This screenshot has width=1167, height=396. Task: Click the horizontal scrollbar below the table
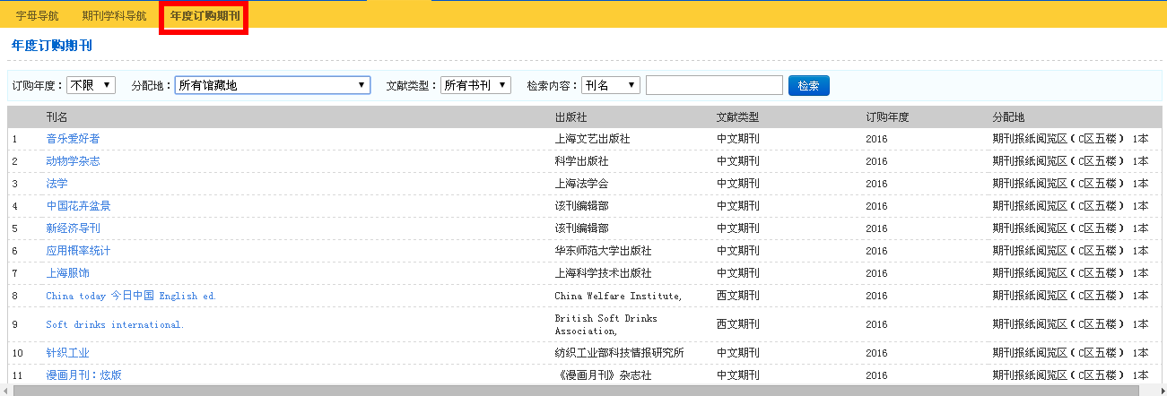[574, 391]
